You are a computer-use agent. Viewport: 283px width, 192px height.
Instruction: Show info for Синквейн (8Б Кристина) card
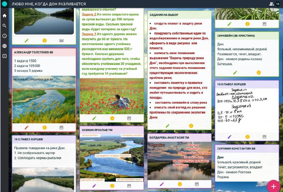click(259, 72)
